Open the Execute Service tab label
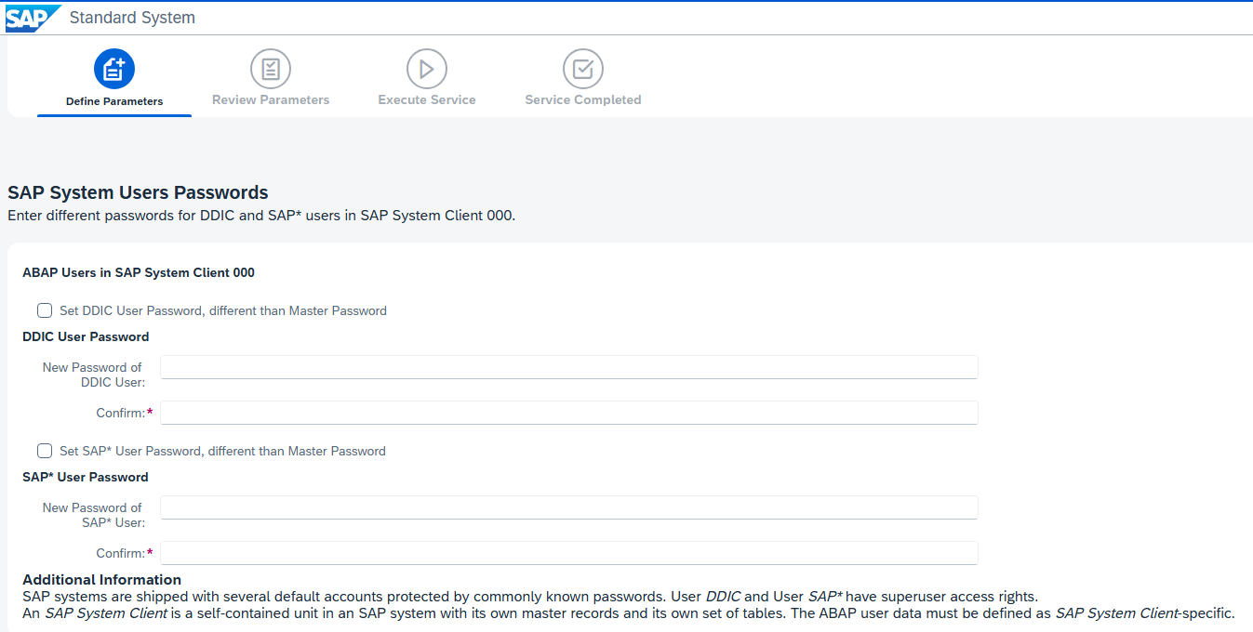Image resolution: width=1253 pixels, height=632 pixels. point(427,100)
